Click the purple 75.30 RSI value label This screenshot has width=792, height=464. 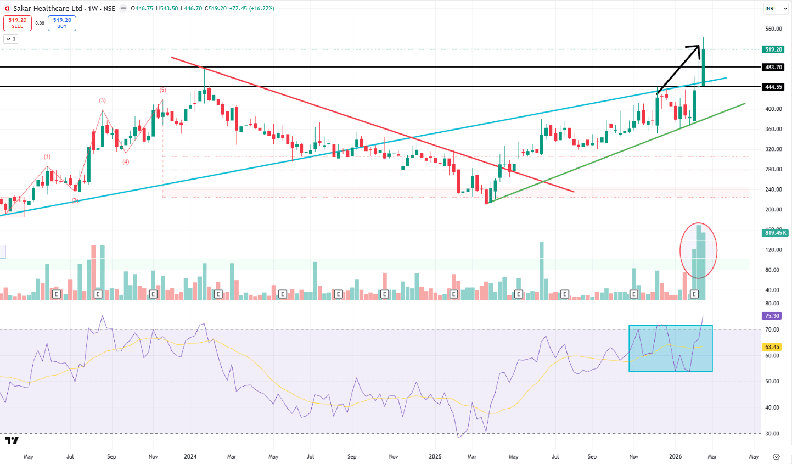click(772, 316)
